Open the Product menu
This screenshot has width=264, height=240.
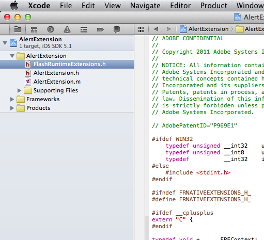214,6
